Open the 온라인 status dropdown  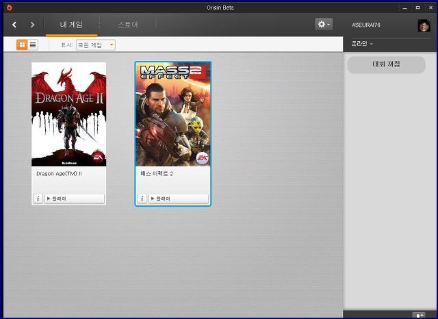pos(362,44)
